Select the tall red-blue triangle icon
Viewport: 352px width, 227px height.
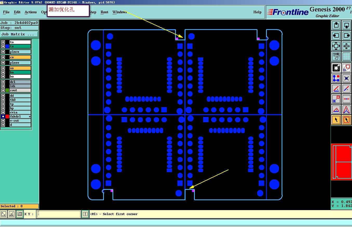(347, 109)
